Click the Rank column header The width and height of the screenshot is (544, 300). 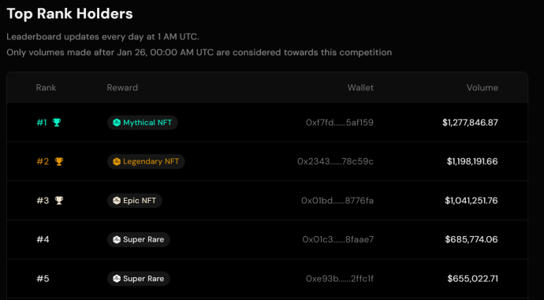tap(46, 87)
